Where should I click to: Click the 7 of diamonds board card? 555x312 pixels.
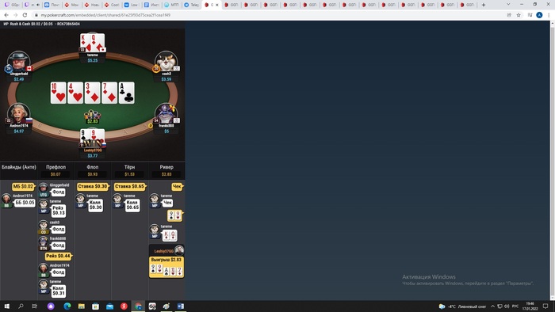point(109,93)
